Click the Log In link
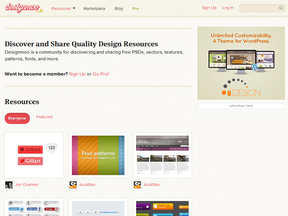The image size is (288, 216). click(228, 8)
